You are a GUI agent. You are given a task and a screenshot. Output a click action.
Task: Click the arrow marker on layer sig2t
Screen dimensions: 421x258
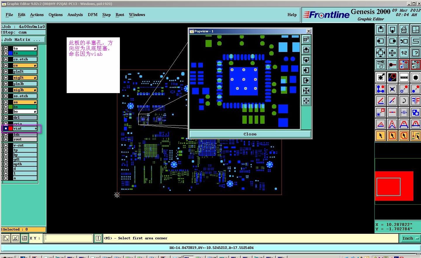(35, 78)
